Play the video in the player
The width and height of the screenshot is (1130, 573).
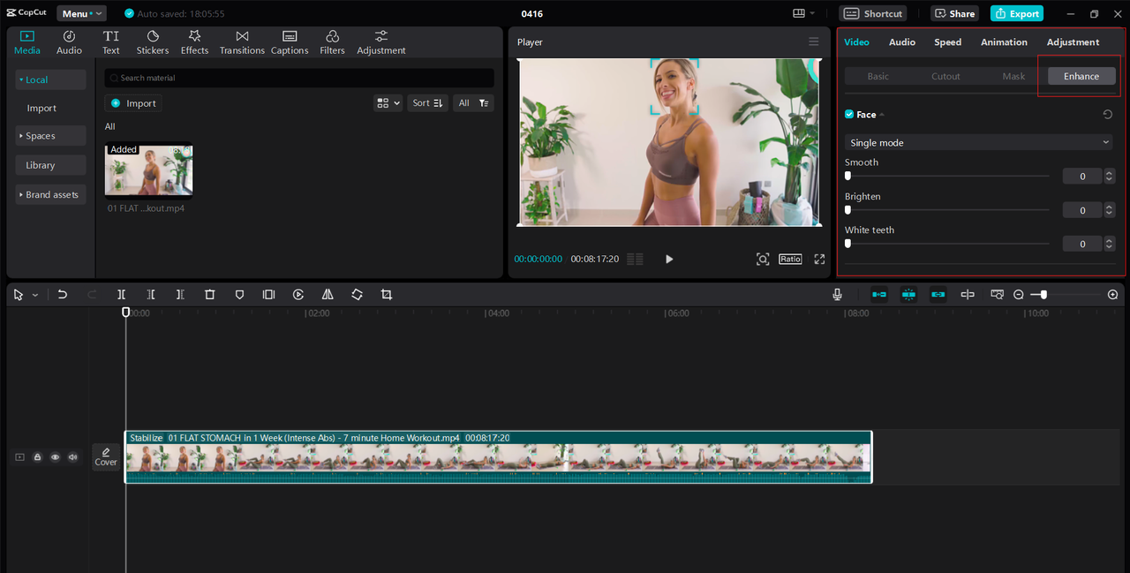click(669, 259)
